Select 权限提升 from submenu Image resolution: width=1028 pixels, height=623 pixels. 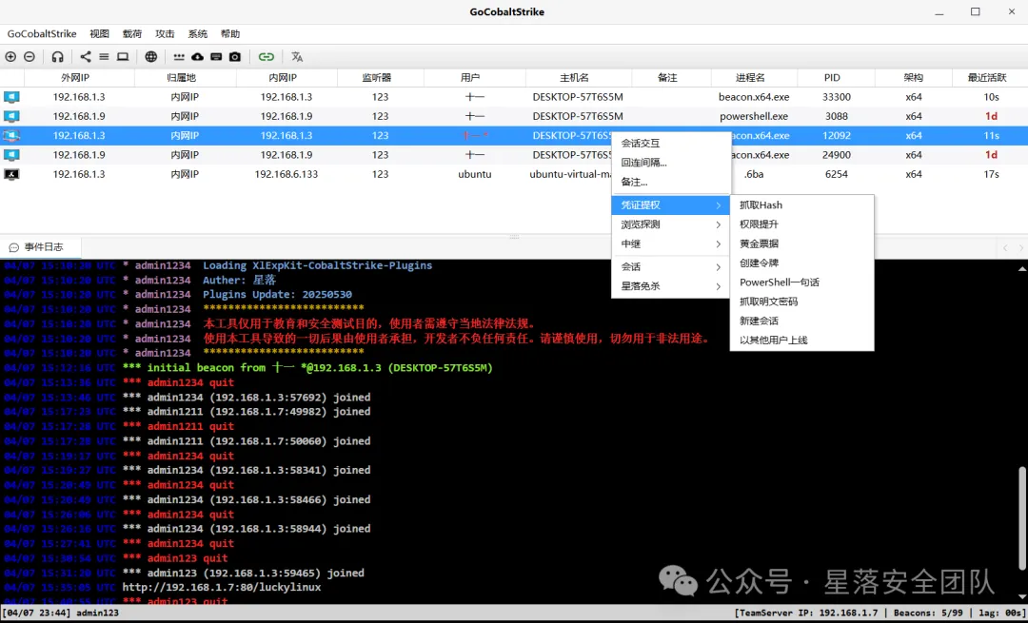coord(801,224)
